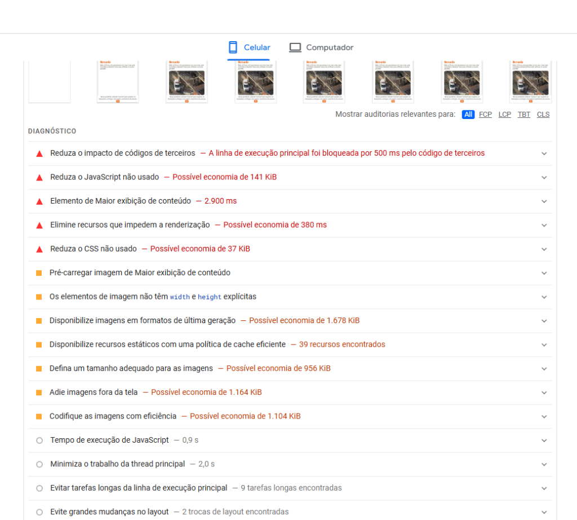Click orange square beside 'Defina um tamanho adequado'
577x520 pixels.
tap(39, 369)
